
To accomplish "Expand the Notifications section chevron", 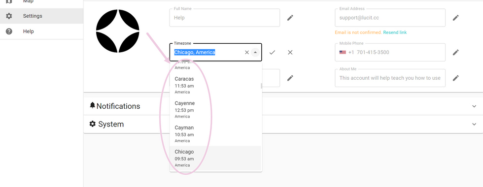I will click(474, 106).
